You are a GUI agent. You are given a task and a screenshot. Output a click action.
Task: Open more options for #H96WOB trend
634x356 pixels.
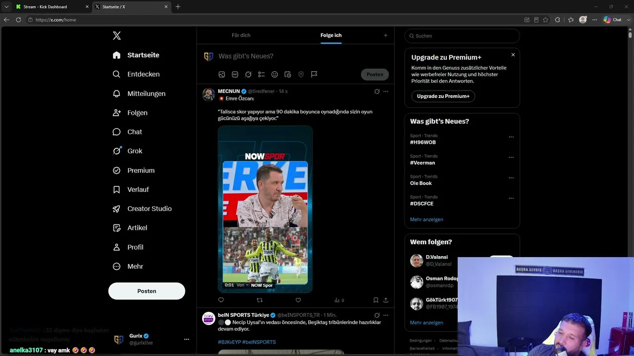(511, 137)
